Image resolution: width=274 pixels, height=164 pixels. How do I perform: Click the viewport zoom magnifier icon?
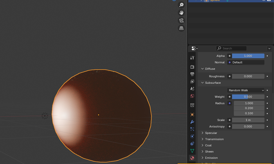click(181, 5)
